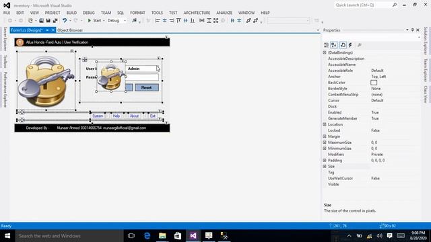Open the Solution Explorer side tab
Image resolution: width=431 pixels, height=242 pixels.
pyautogui.click(x=426, y=41)
